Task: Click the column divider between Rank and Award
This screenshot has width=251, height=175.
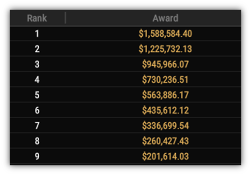Action: (x=65, y=18)
